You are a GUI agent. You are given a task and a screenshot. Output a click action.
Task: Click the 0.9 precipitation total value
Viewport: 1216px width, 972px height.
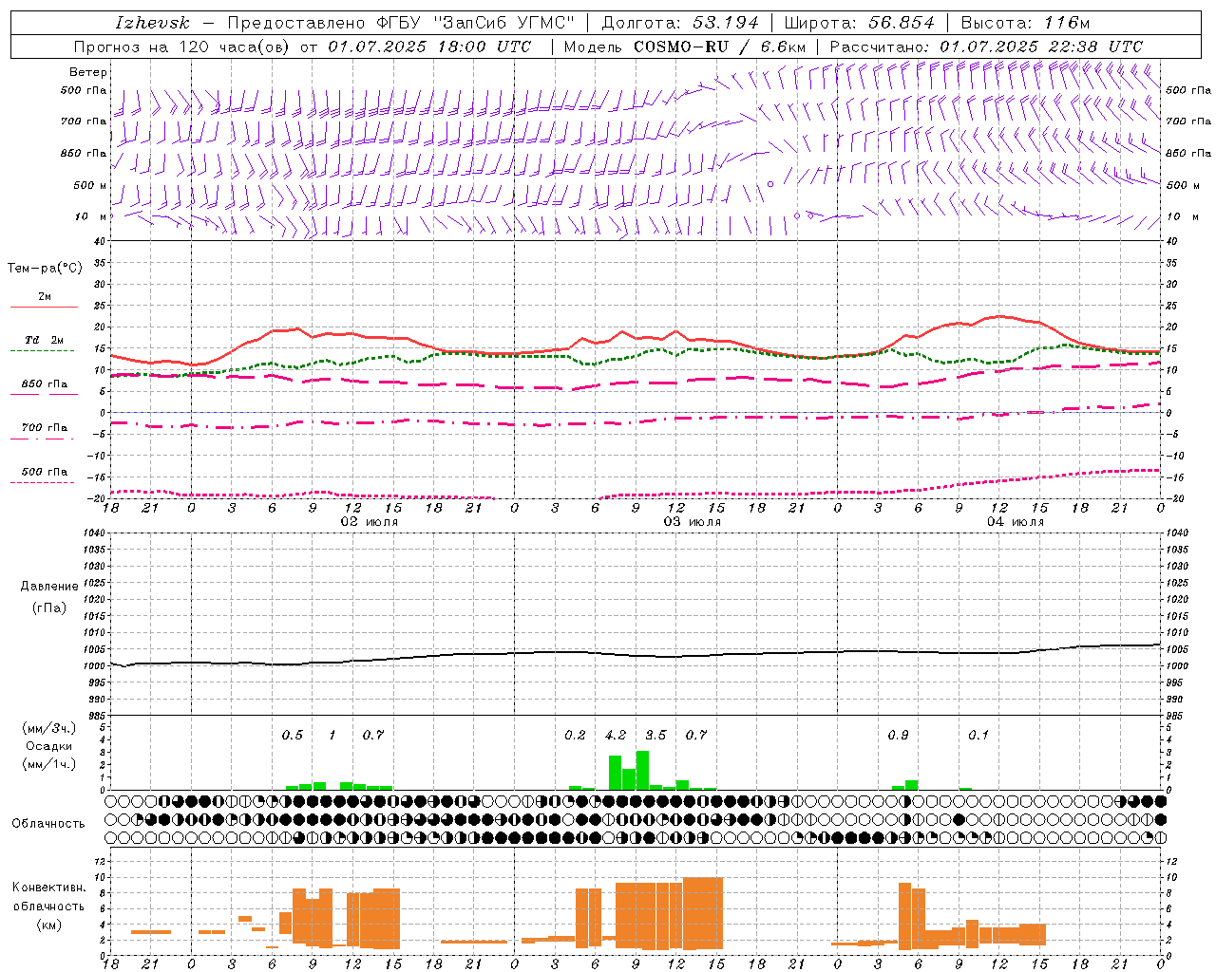click(x=898, y=736)
